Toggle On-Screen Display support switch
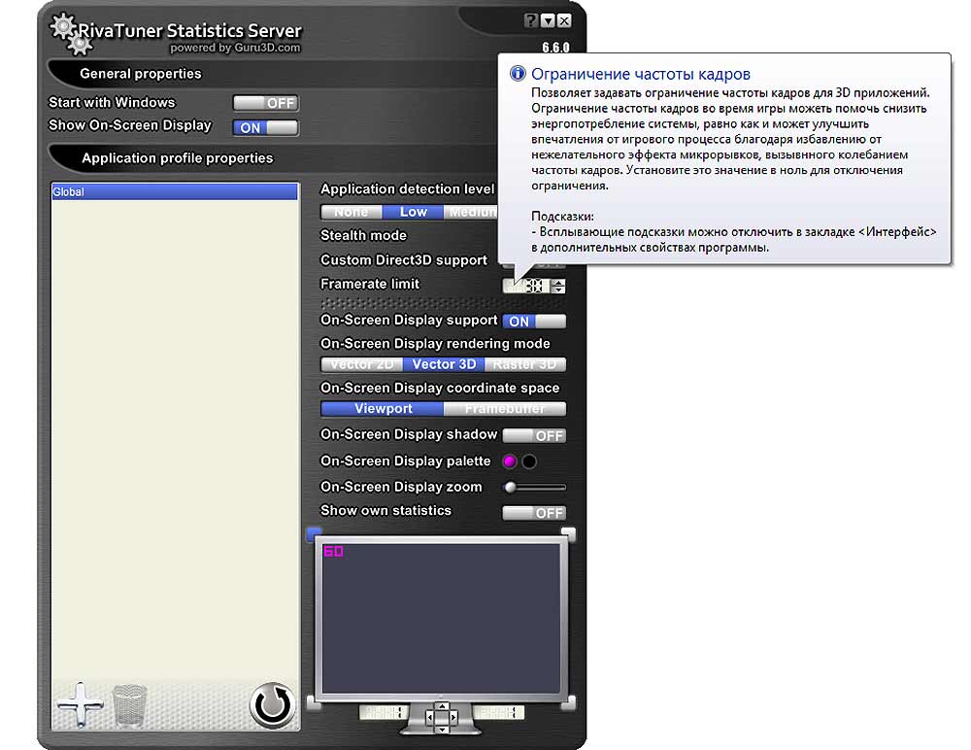 pos(534,321)
